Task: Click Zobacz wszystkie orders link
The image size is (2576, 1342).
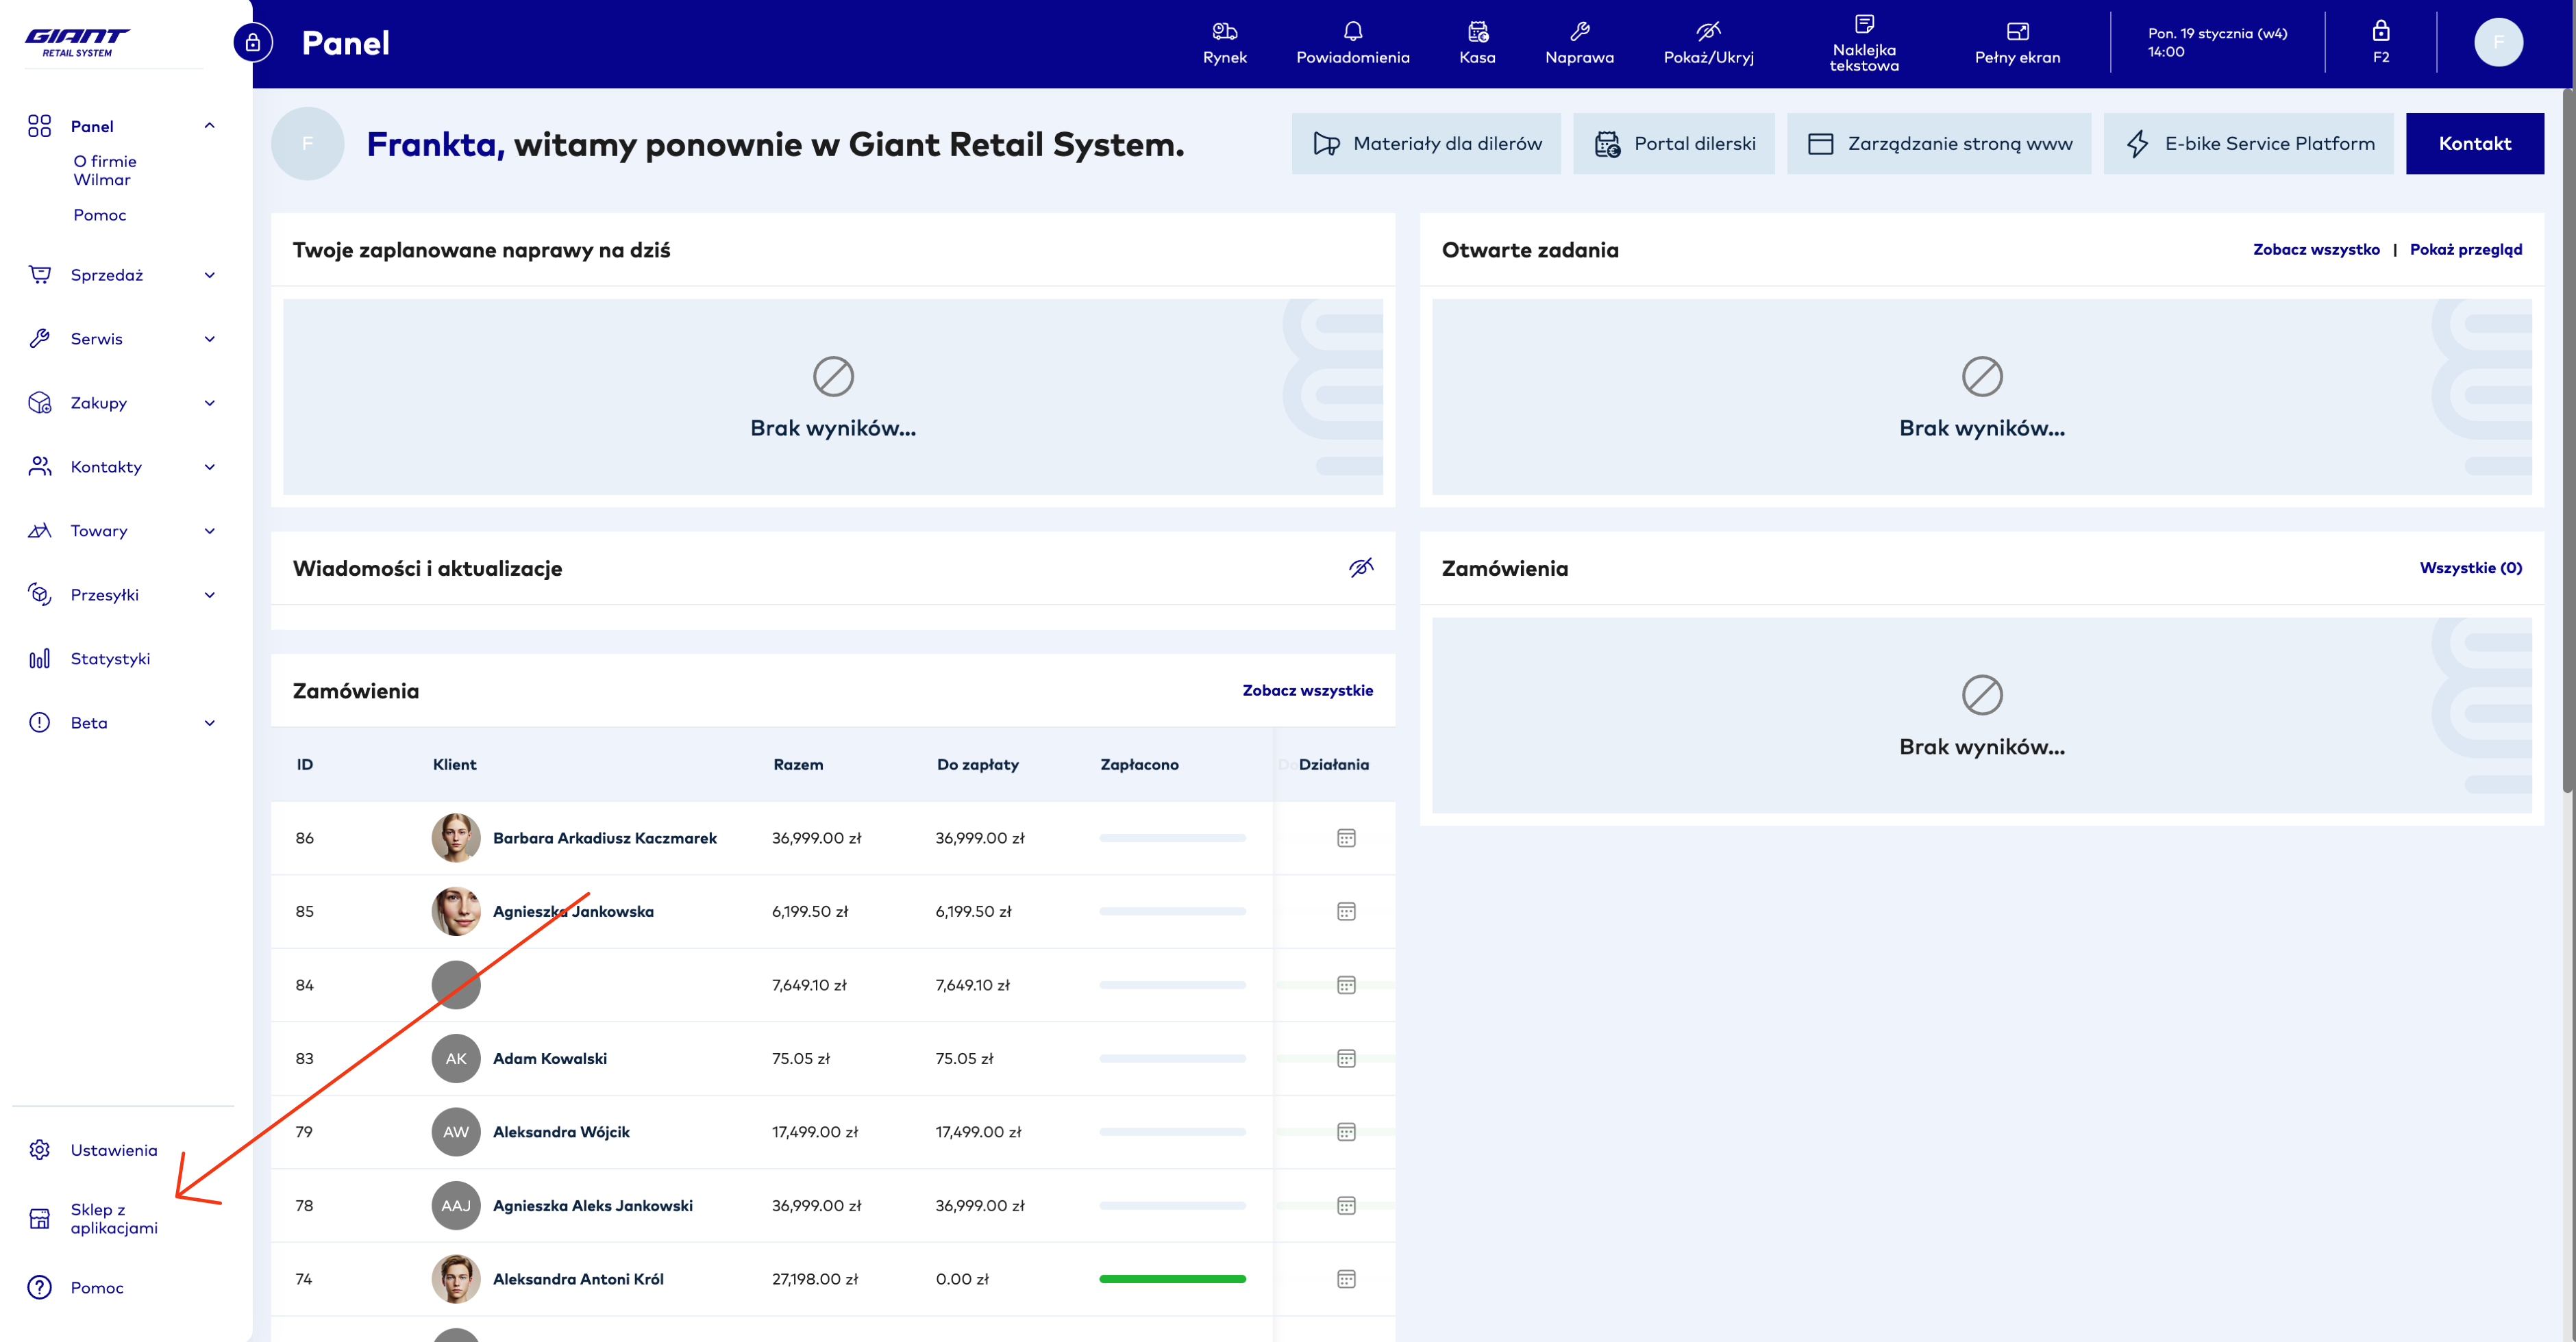Action: tap(1307, 690)
